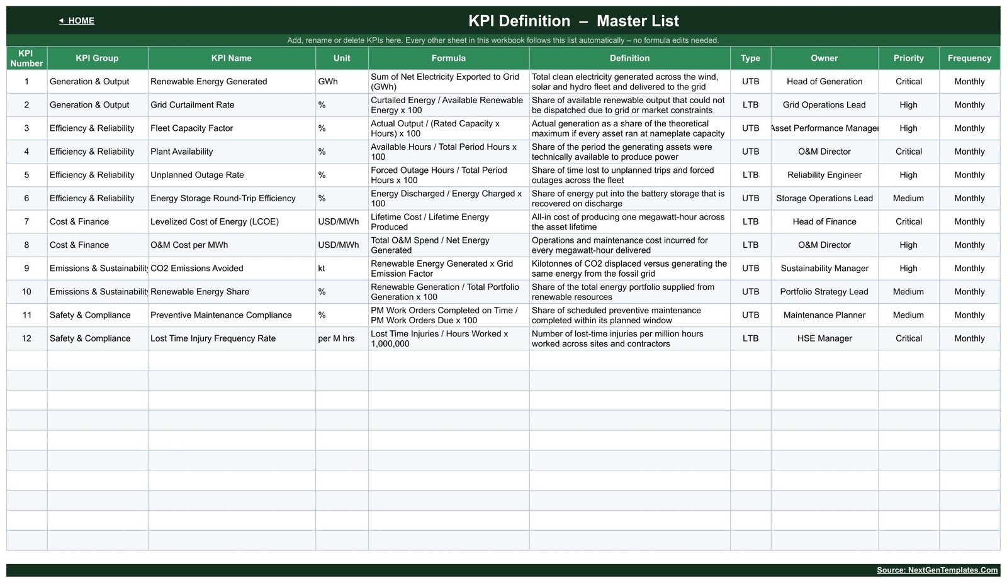Click KPI number 12 cell
This screenshot has width=1007, height=583.
[x=26, y=338]
